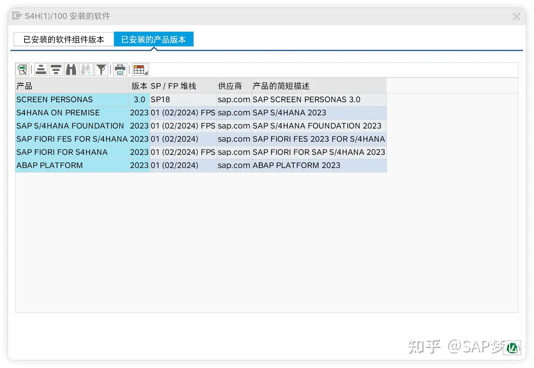Click sap.com vendor in SCREEN PERSONAS row
Screen dimensions: 534x368
point(234,99)
